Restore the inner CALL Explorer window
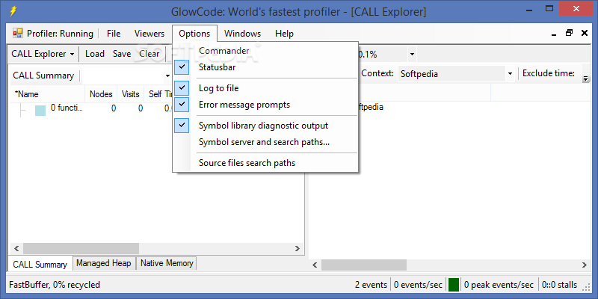Image resolution: width=598 pixels, height=299 pixels. coord(570,33)
